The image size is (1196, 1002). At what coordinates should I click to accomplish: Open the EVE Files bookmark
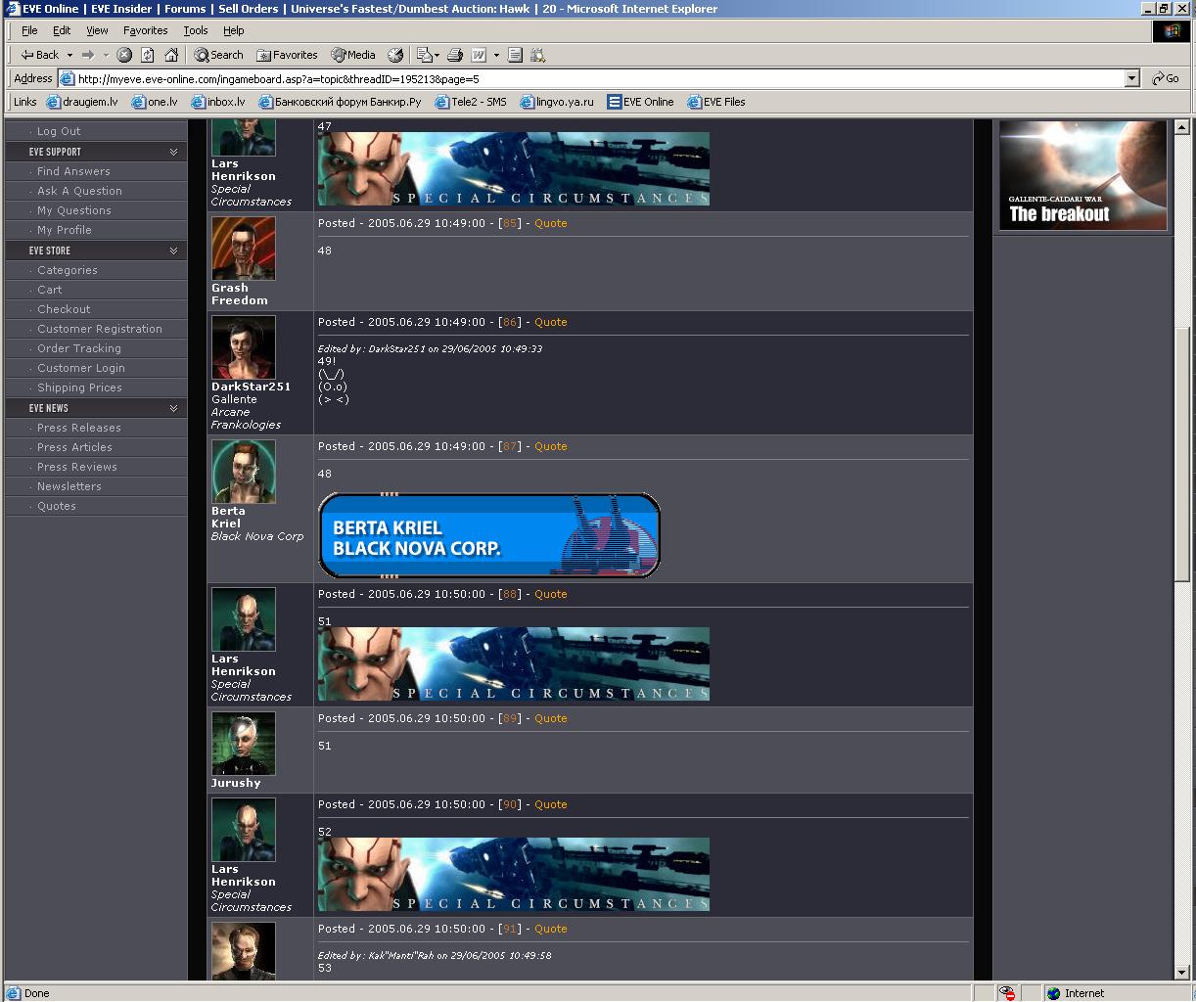(x=716, y=102)
